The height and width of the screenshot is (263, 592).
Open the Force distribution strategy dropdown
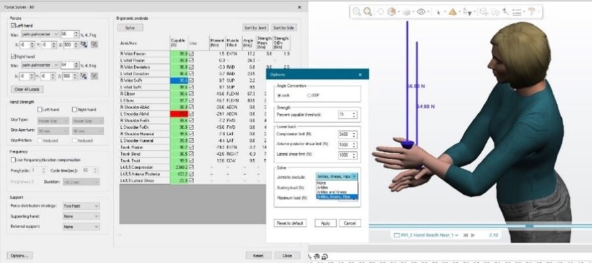pos(80,206)
